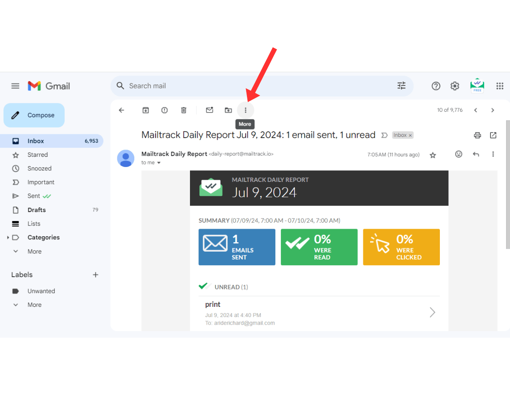Screen dimensions: 510x408
Task: Report this email as spam
Action: coord(164,110)
